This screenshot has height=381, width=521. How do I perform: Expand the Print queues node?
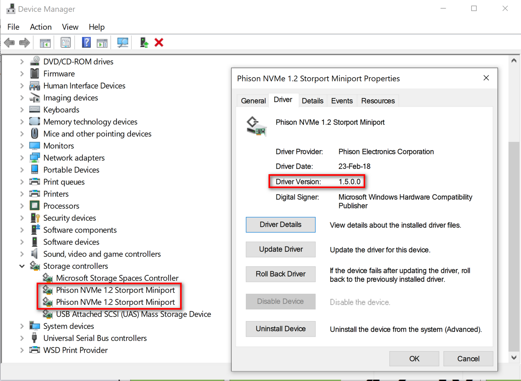(22, 182)
